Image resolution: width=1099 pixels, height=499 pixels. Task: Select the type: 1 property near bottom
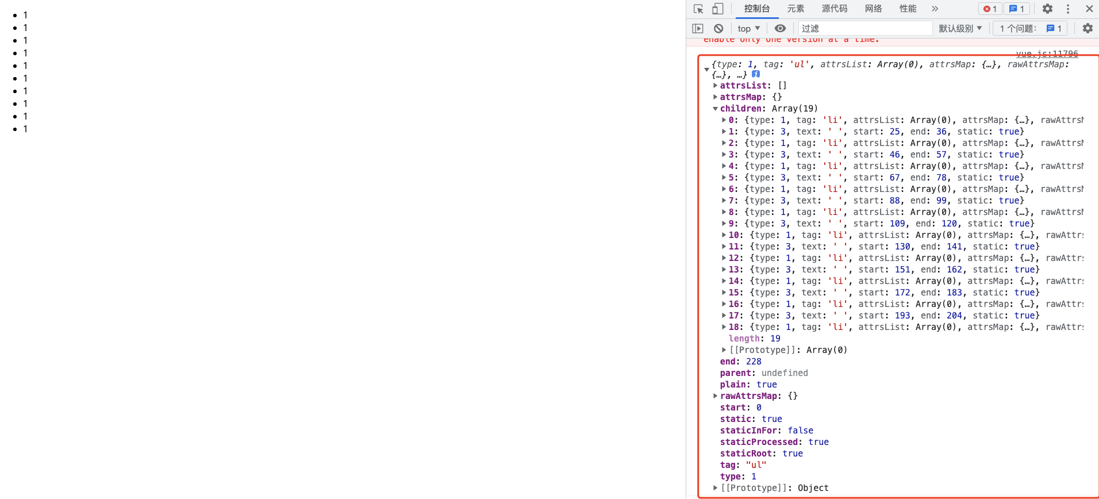(738, 477)
